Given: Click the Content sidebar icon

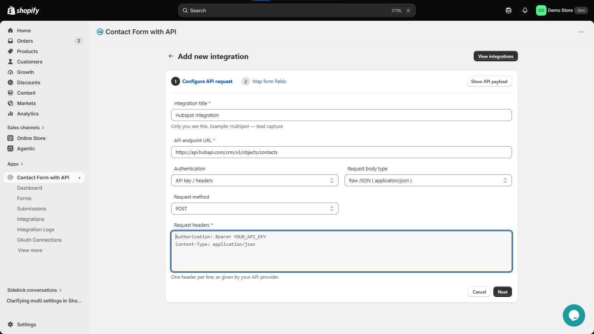Looking at the screenshot, I should 10,93.
